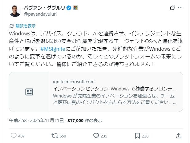Click the 650 repost count
The image size is (190, 143).
click(x=63, y=136)
